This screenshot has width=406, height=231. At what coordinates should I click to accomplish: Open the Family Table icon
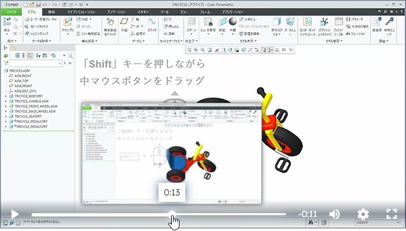pyautogui.click(x=338, y=22)
